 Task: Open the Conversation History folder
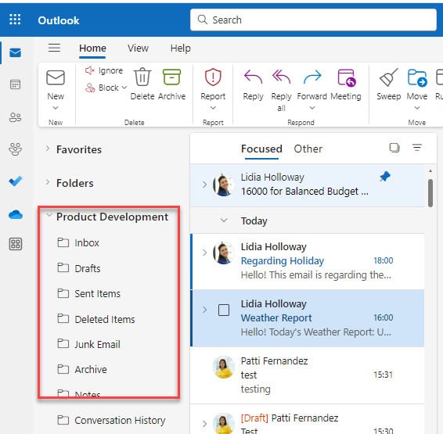111,421
